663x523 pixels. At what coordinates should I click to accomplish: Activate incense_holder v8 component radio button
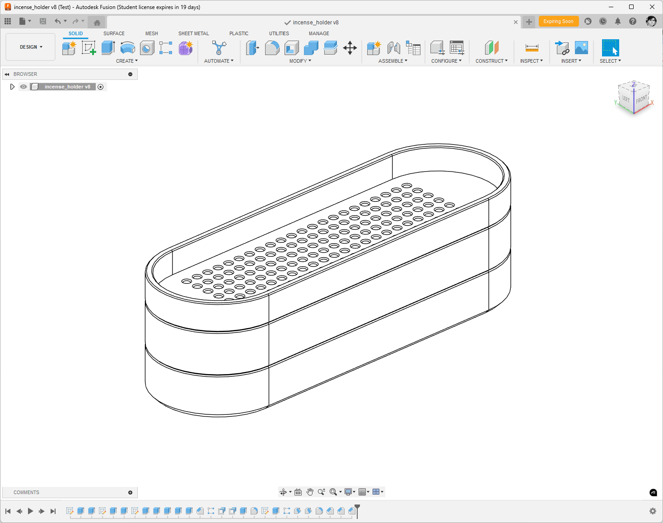[x=101, y=87]
